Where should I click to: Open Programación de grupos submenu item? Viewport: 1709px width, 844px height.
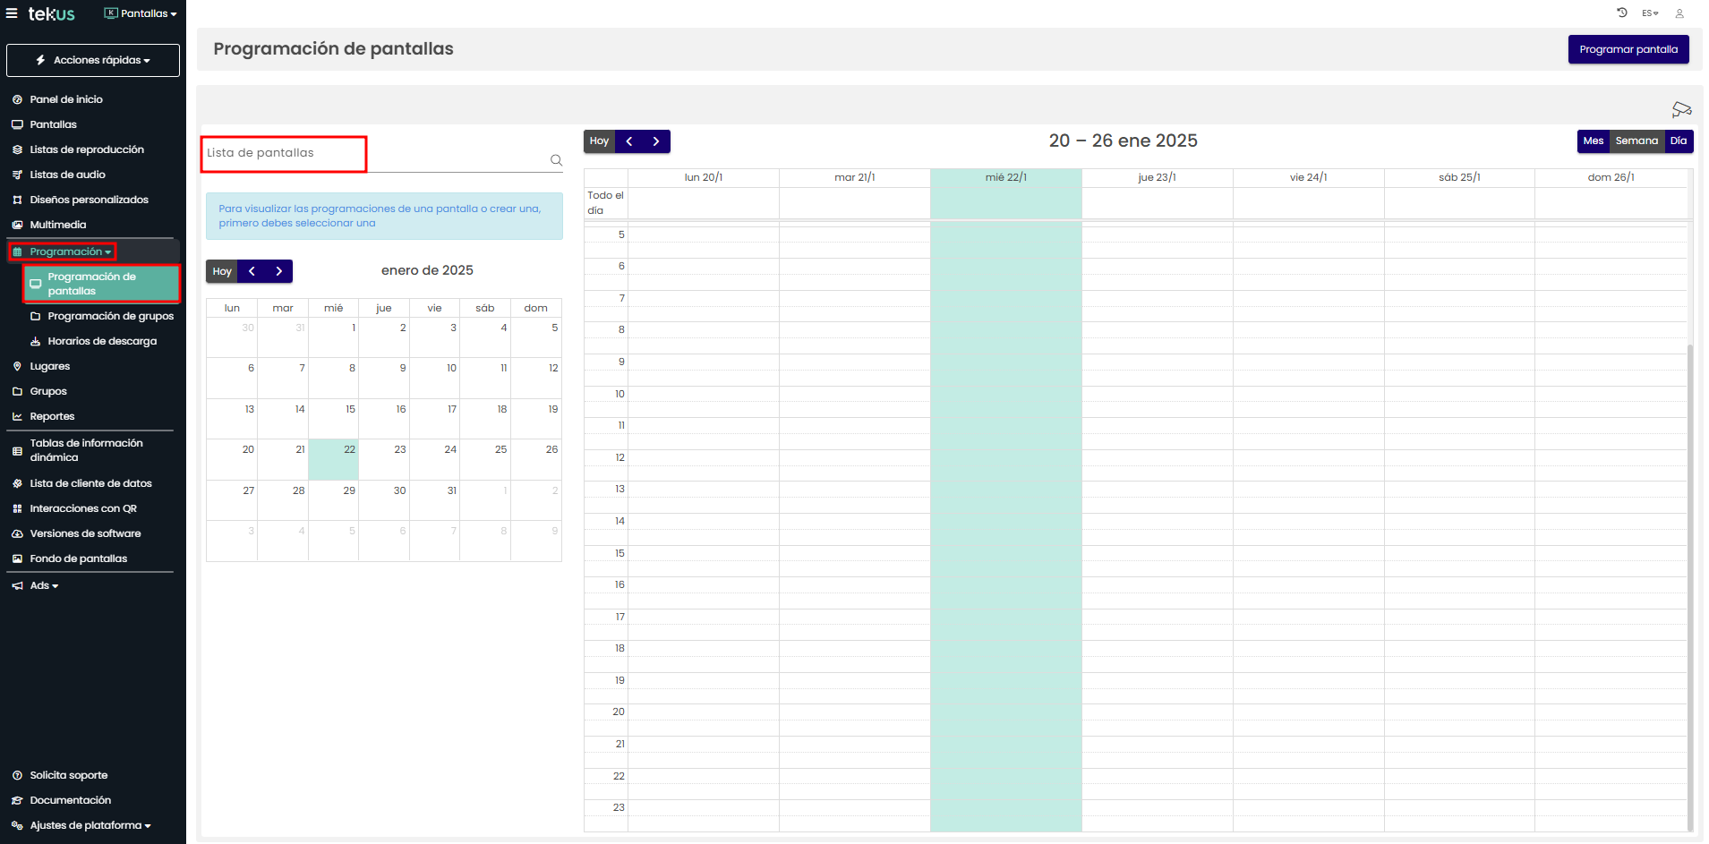(x=110, y=316)
